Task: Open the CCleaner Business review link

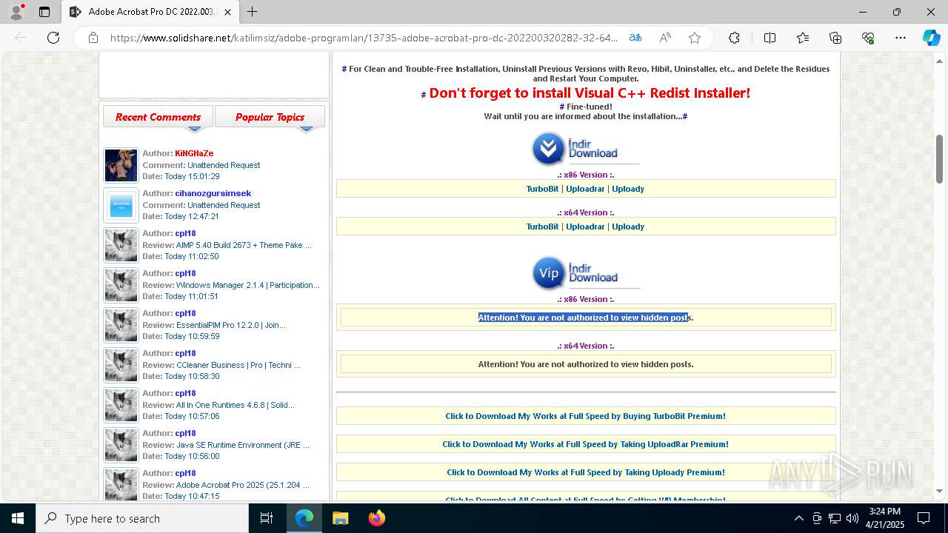Action: click(x=238, y=365)
